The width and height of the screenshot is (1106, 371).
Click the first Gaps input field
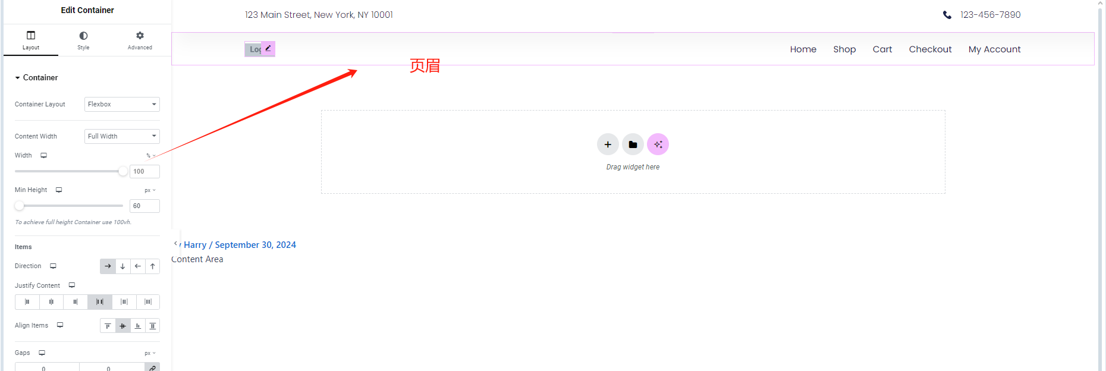47,367
